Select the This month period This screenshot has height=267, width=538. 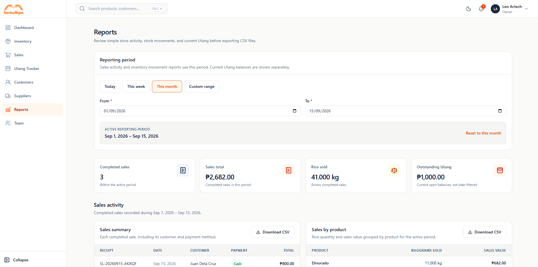(x=167, y=86)
